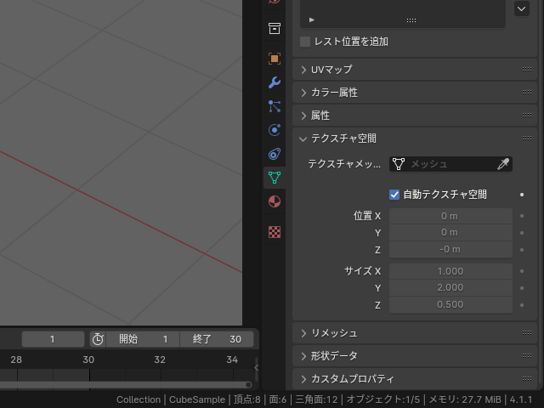The image size is (544, 408).
Task: Click the animate dot beside position Y
Action: click(x=522, y=233)
